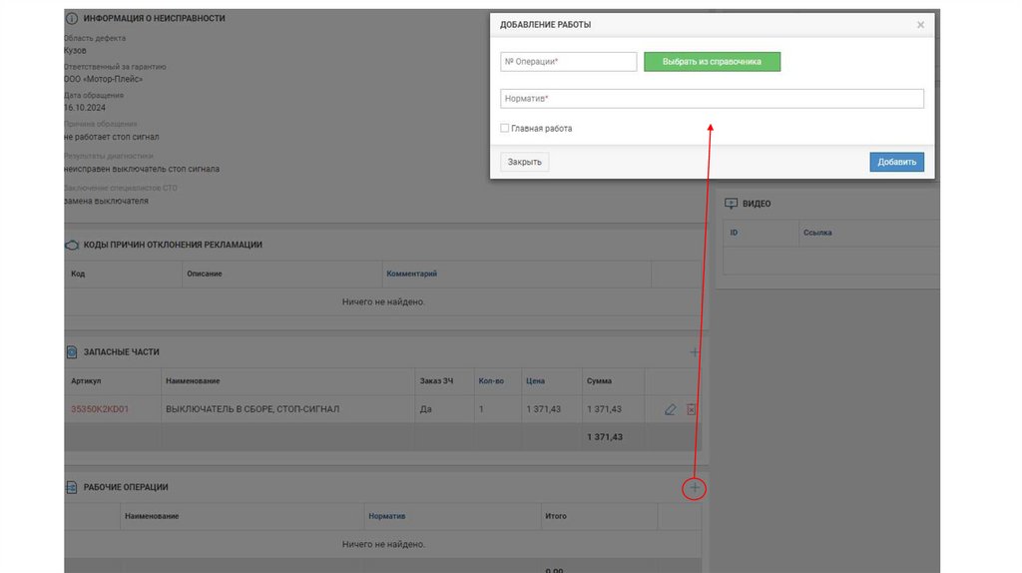Click the Наименование header in spare parts
Screen dimensions: 1022x573
tap(193, 381)
